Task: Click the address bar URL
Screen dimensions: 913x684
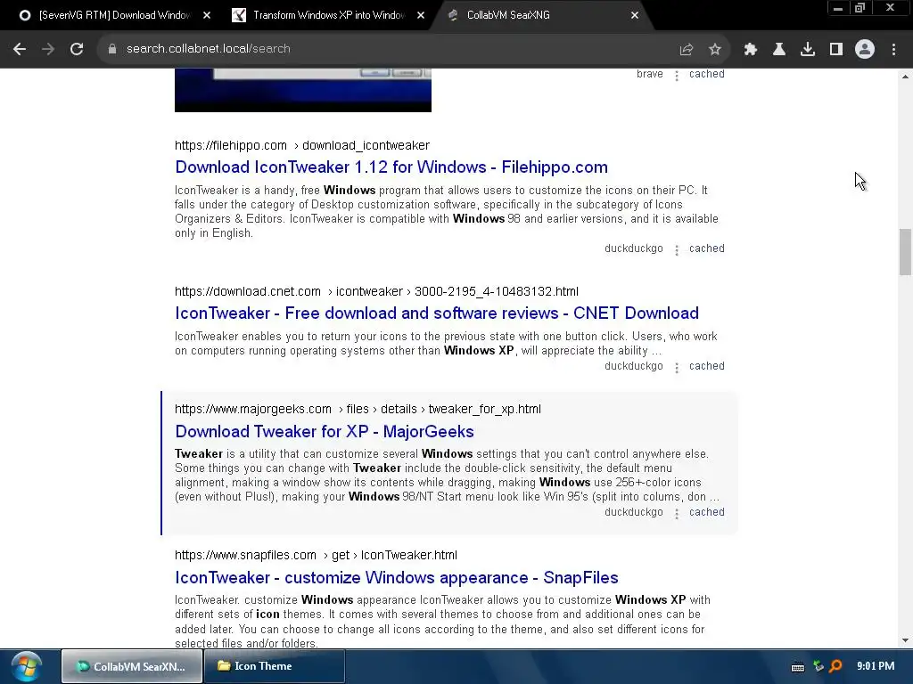Action: (208, 49)
